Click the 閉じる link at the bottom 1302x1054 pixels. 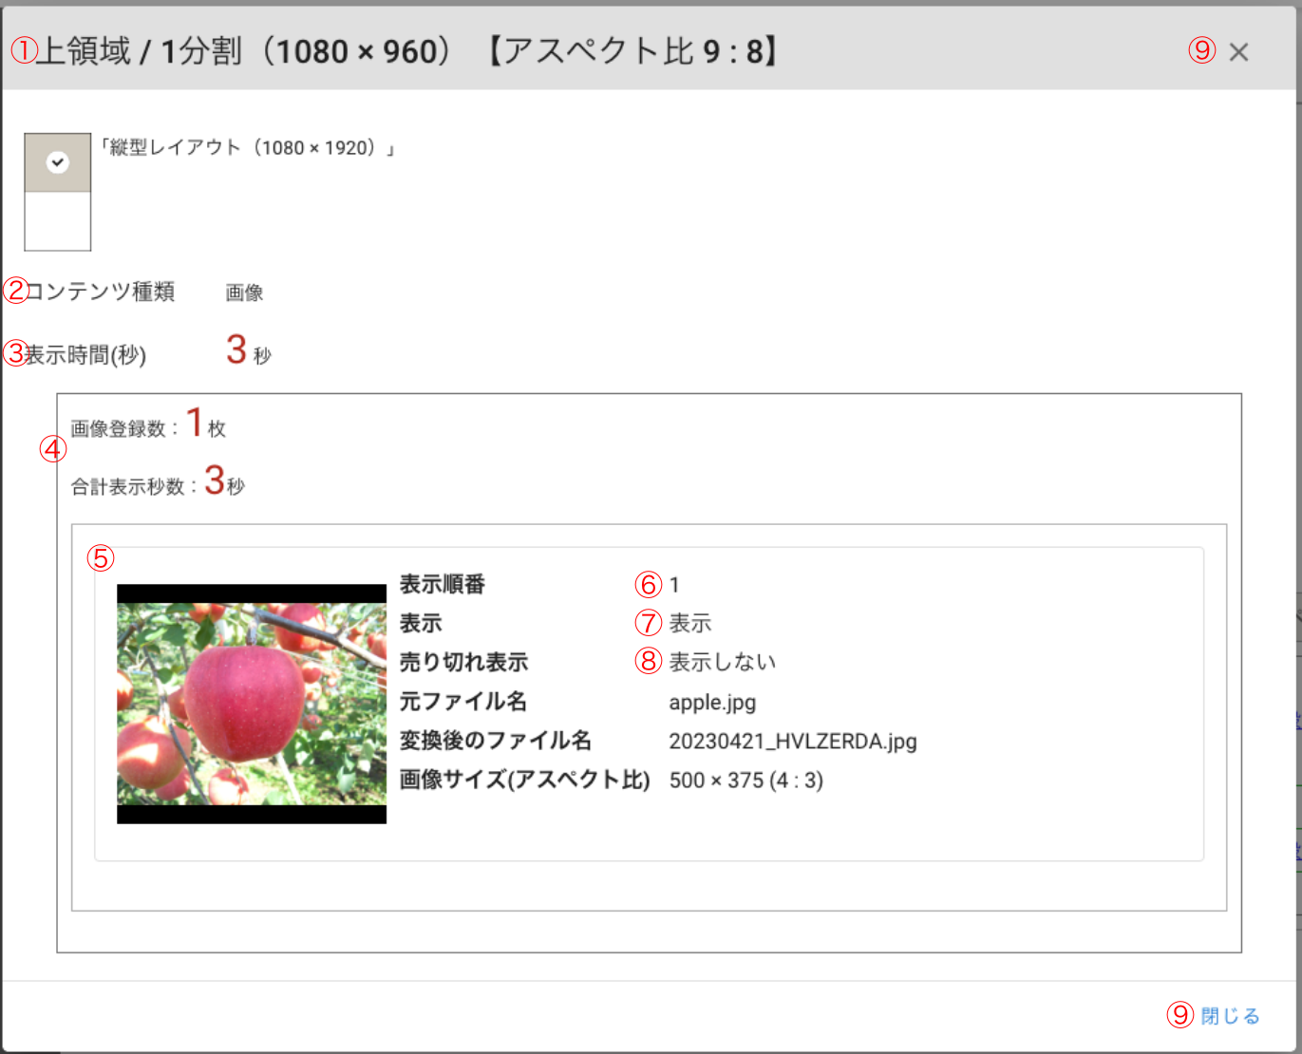click(x=1230, y=1016)
